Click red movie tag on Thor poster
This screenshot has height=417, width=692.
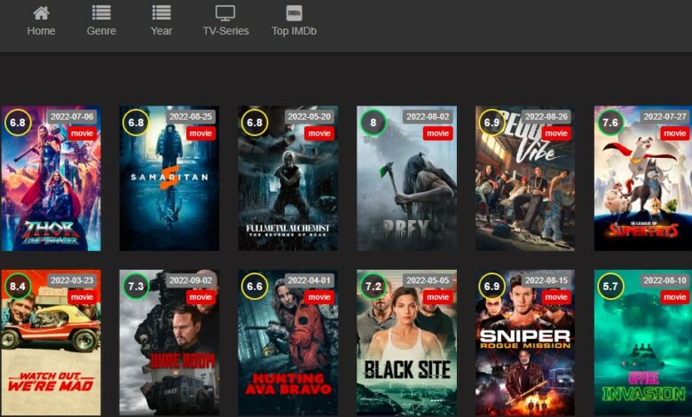[x=83, y=133]
